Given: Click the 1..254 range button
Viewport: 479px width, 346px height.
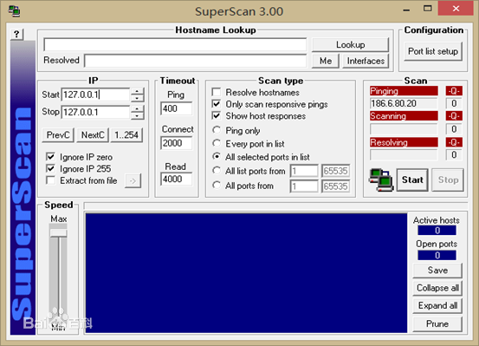Looking at the screenshot, I should pyautogui.click(x=126, y=135).
